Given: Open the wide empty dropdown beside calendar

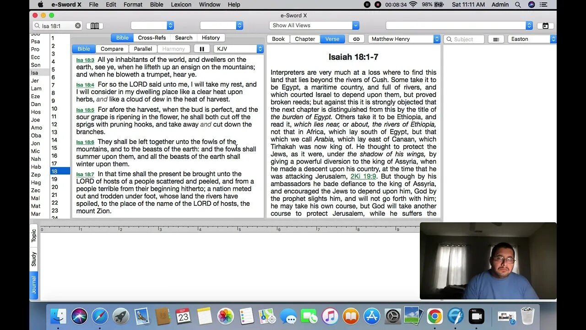Looking at the screenshot, I should pos(459,26).
